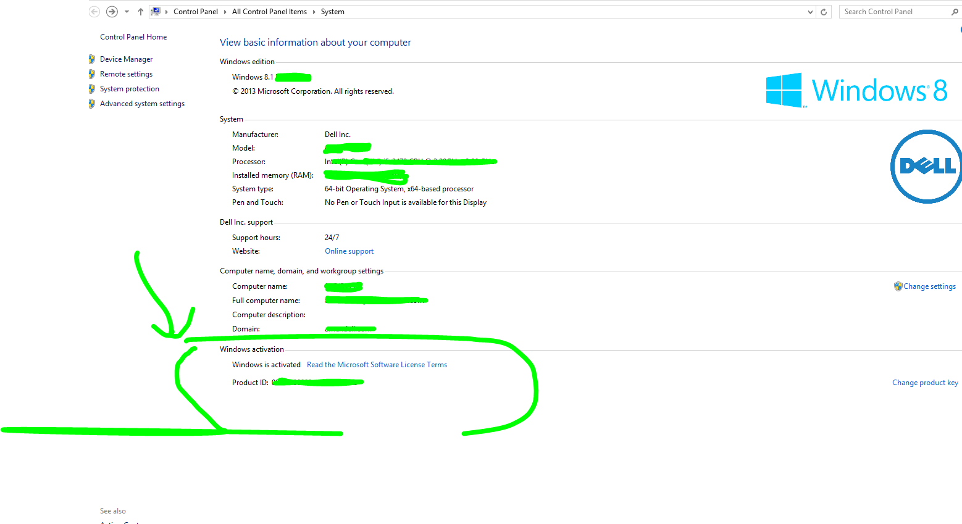The image size is (962, 524).
Task: Open the recent locations dropdown arrow
Action: 127,12
